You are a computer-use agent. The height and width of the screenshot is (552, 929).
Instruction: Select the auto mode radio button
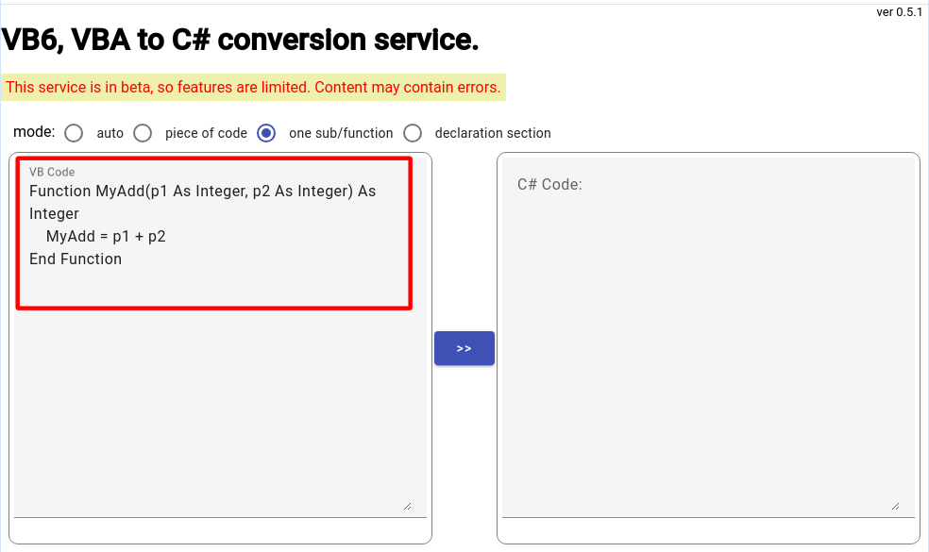74,133
